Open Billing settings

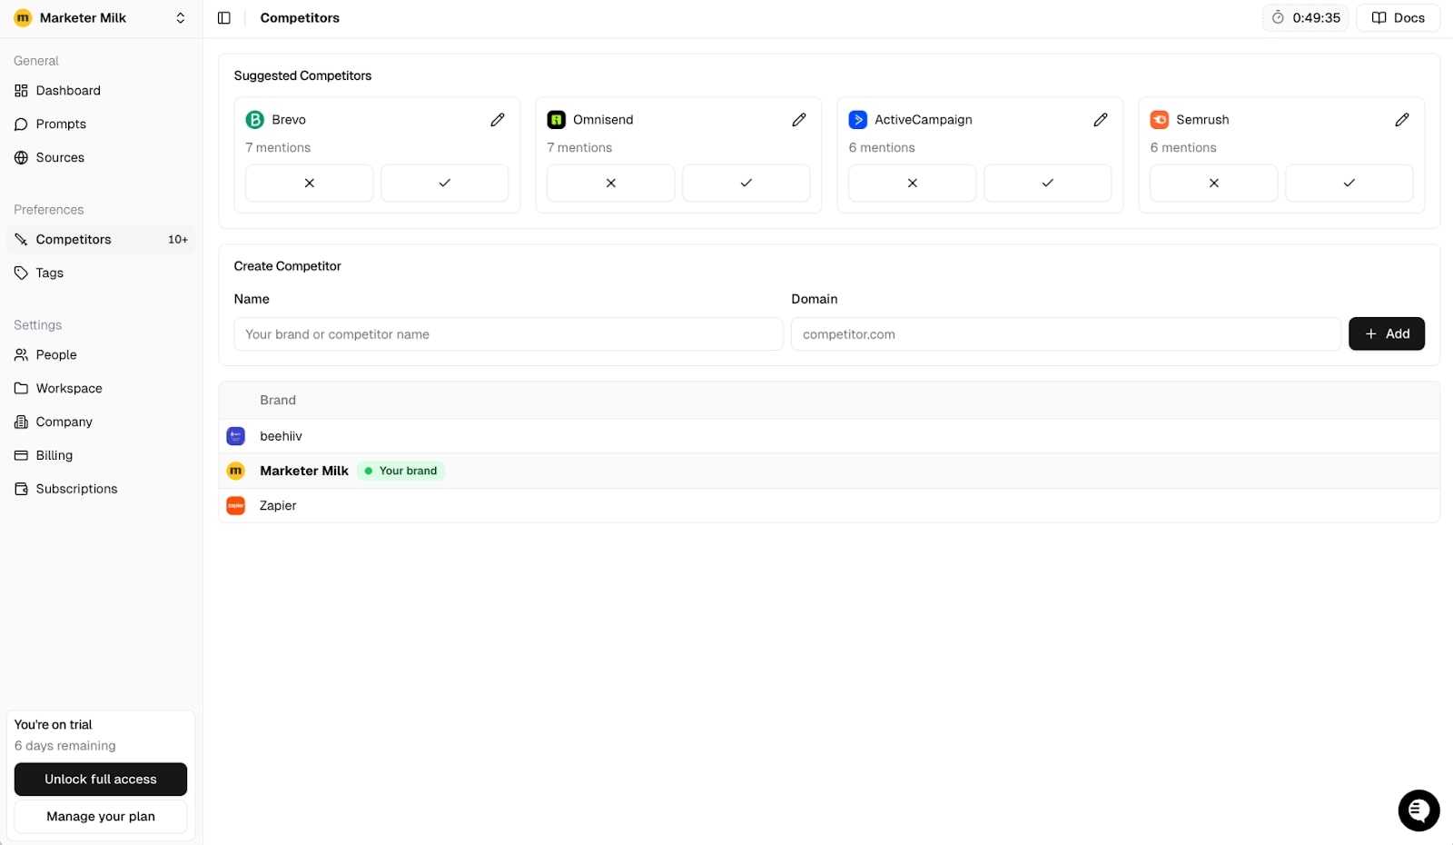pyautogui.click(x=101, y=456)
